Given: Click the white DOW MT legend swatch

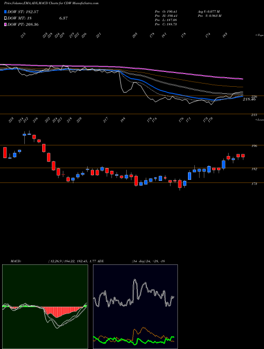Looking at the screenshot, I should [5, 18].
